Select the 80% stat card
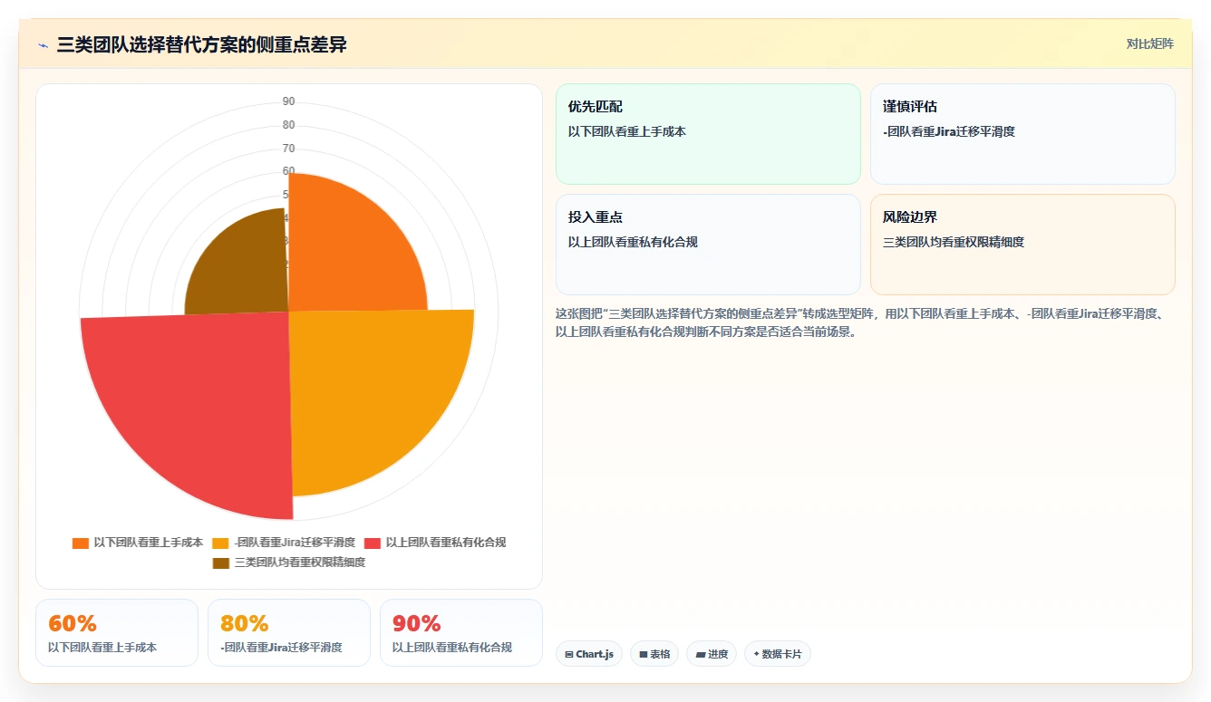The height and width of the screenshot is (702, 1211). [289, 632]
